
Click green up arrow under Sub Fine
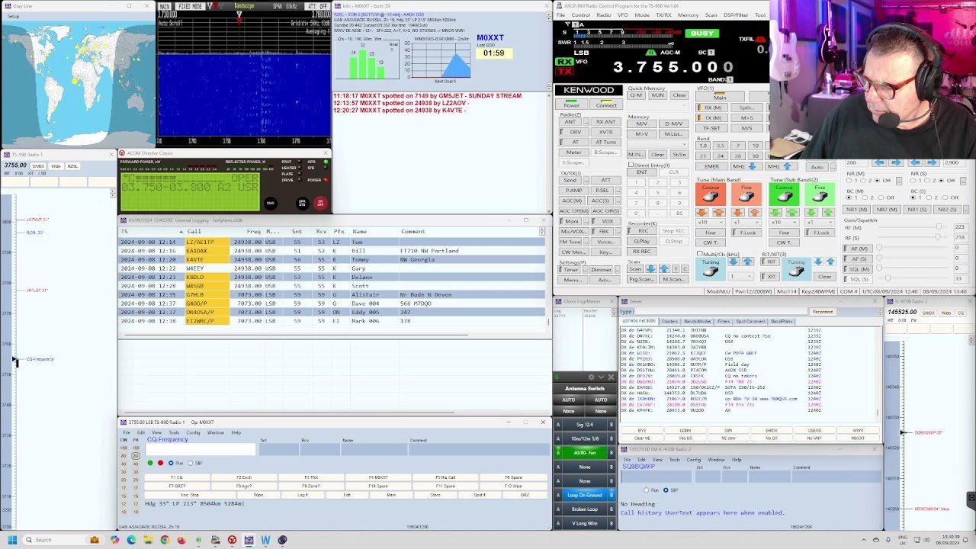click(x=827, y=213)
